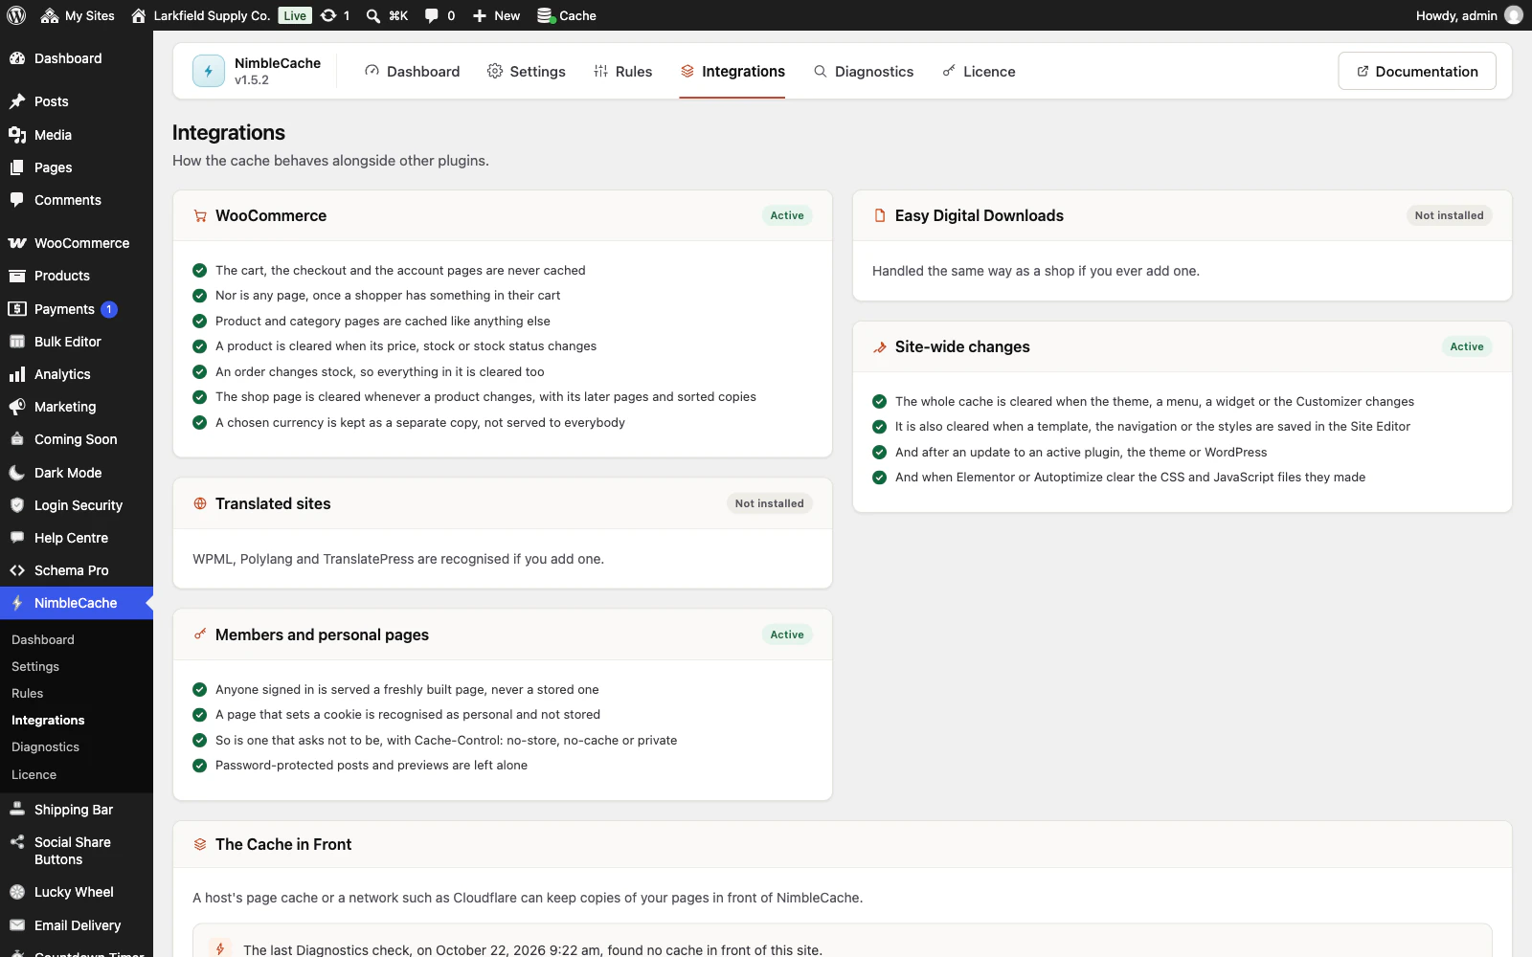This screenshot has width=1532, height=957.
Task: Open Products in sidebar
Action: pos(77,276)
